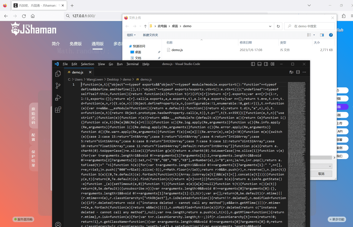Open Customize Layout in the VS Code titlebar
Screen dimensions: 353x227
click(272, 64)
